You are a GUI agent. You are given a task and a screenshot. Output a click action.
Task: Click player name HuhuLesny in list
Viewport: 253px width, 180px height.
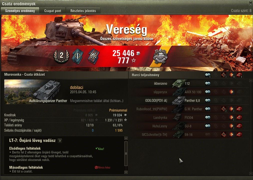point(160,126)
